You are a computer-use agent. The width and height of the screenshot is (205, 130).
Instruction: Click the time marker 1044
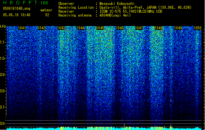click(81, 28)
